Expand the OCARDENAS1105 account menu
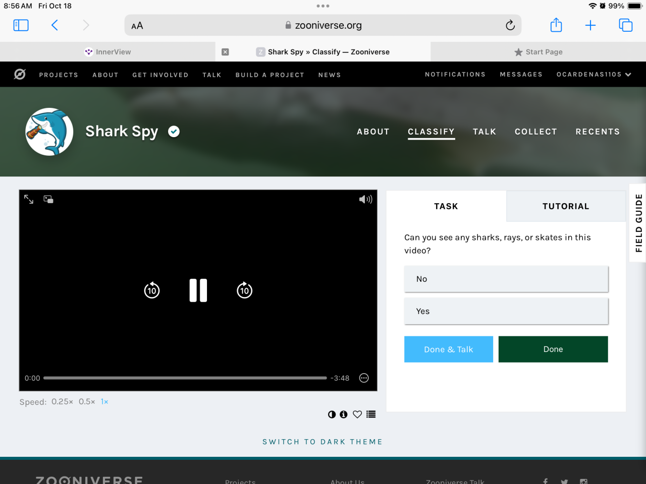This screenshot has height=484, width=646. (594, 75)
